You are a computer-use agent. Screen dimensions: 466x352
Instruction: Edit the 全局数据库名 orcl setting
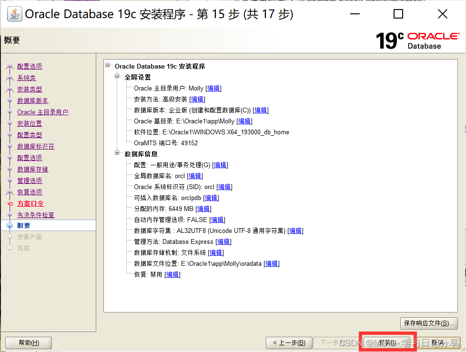tap(194, 176)
